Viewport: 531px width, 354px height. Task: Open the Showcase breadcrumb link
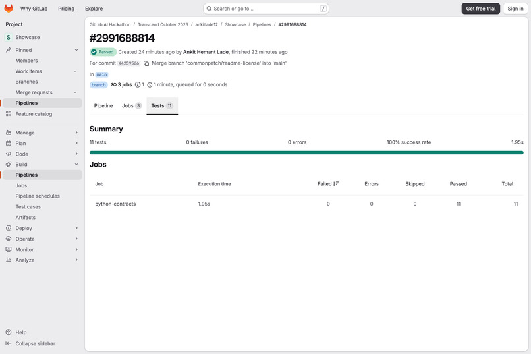(235, 25)
